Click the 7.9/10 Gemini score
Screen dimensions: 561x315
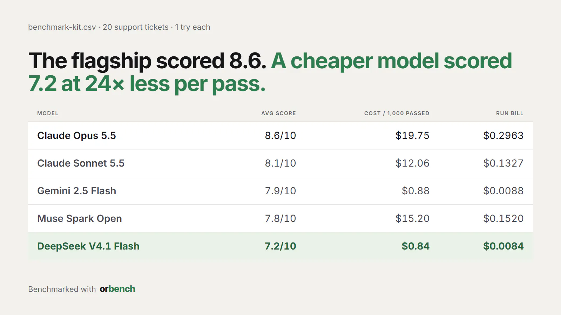[x=280, y=191]
